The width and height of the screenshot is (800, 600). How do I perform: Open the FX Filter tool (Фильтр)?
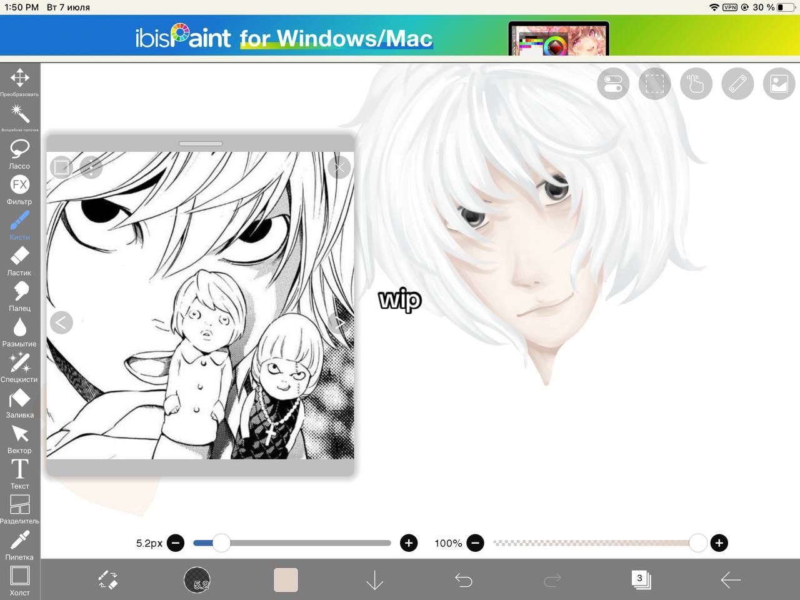pos(19,189)
